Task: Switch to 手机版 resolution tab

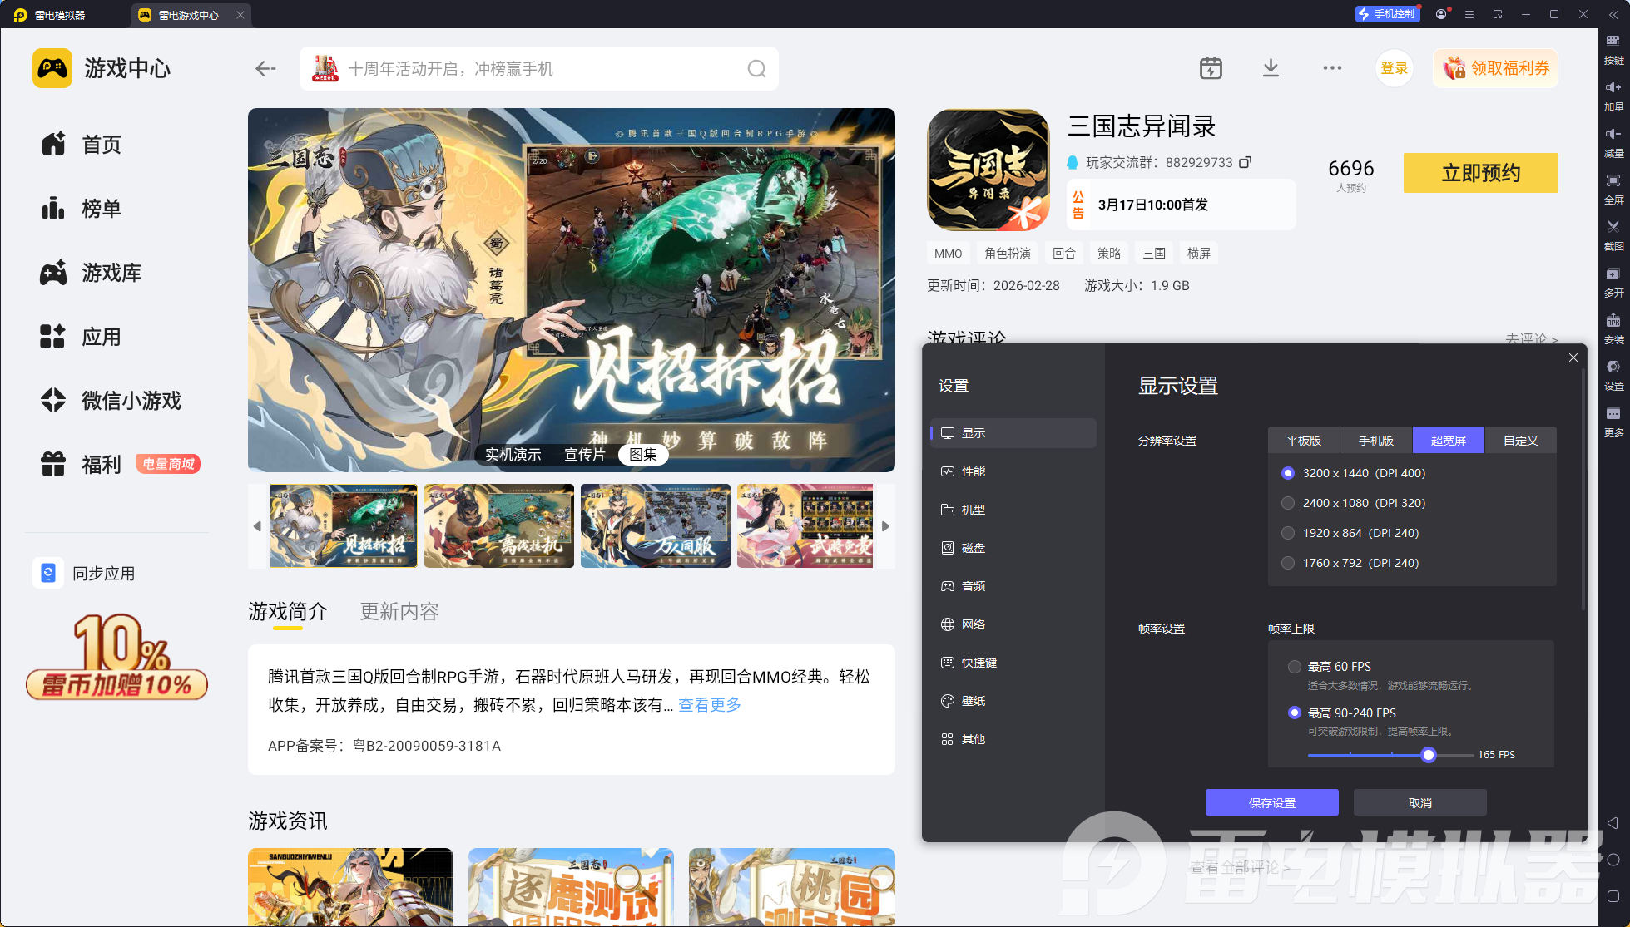Action: coord(1375,441)
